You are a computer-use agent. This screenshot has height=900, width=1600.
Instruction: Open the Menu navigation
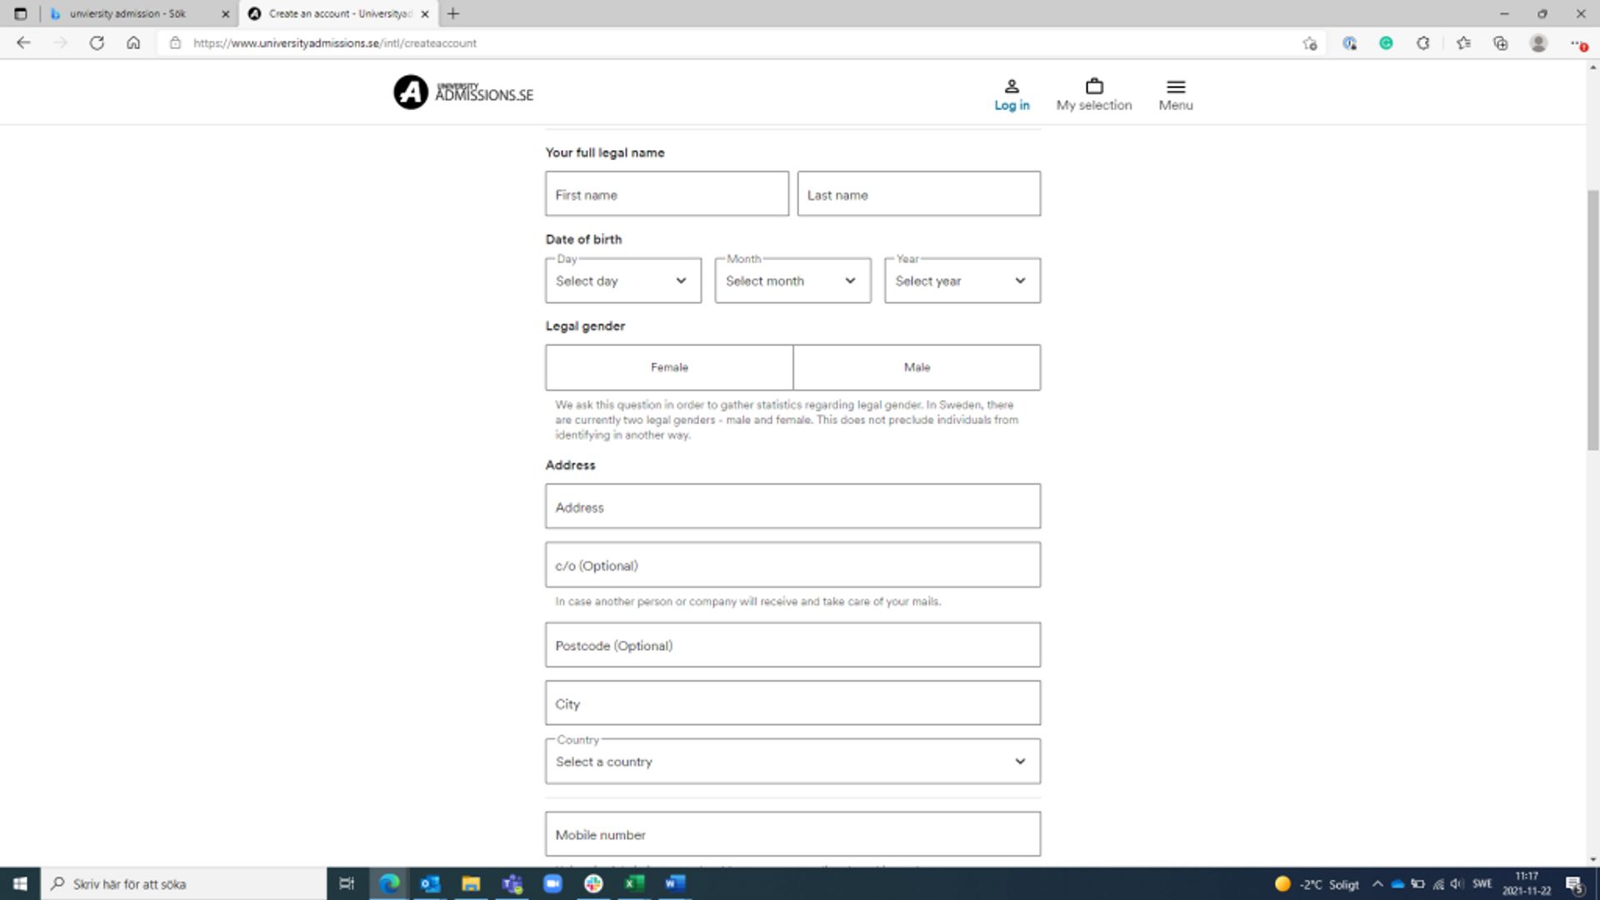1176,93
